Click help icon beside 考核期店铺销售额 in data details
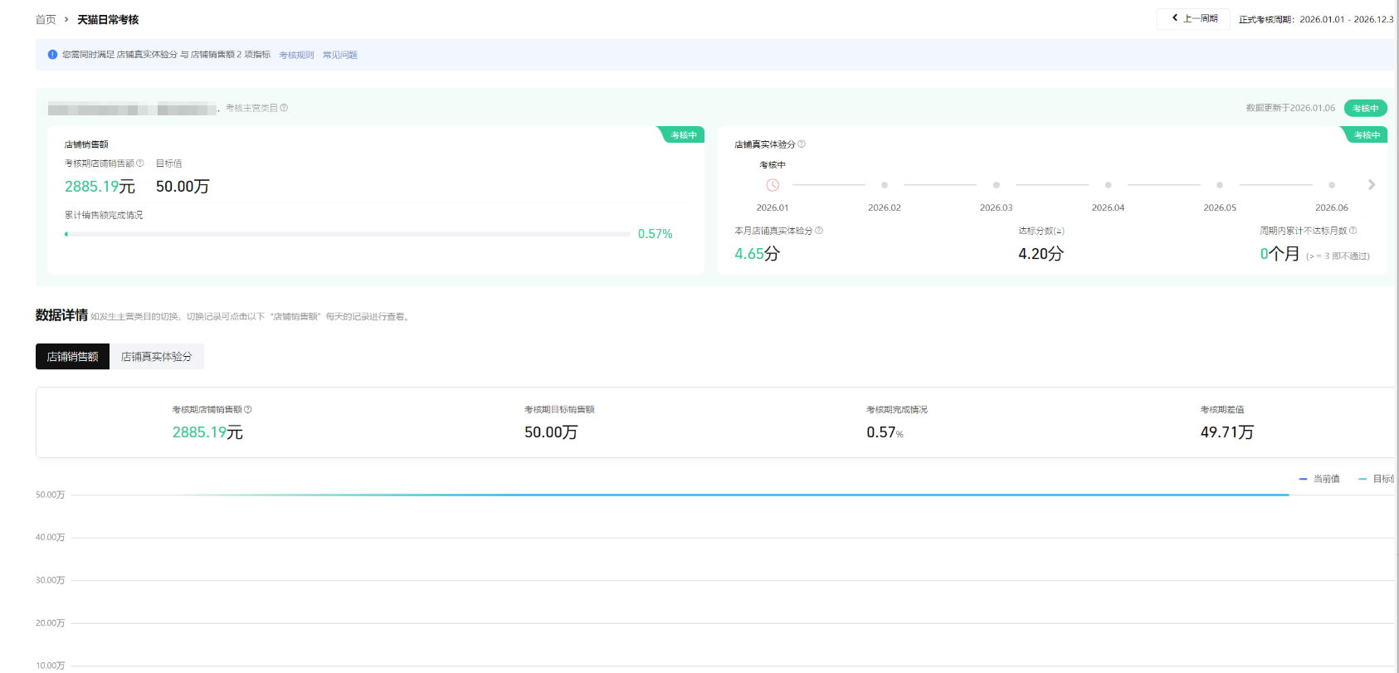Image resolution: width=1399 pixels, height=673 pixels. (x=248, y=409)
